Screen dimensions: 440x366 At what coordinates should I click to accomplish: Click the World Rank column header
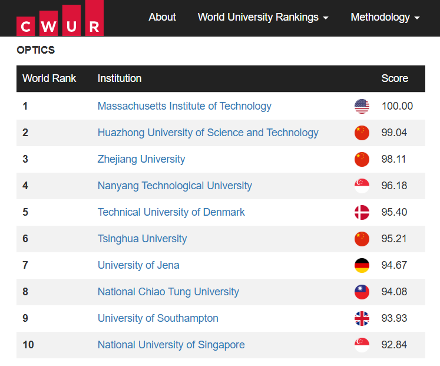49,78
